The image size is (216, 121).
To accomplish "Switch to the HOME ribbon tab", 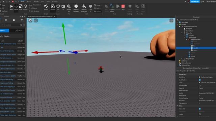I will (23, 1).
